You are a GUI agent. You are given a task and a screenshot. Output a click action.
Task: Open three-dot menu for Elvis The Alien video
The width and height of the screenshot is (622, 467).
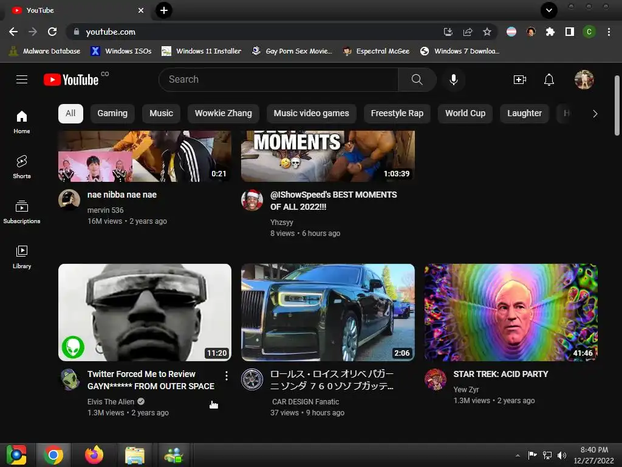[x=226, y=376]
